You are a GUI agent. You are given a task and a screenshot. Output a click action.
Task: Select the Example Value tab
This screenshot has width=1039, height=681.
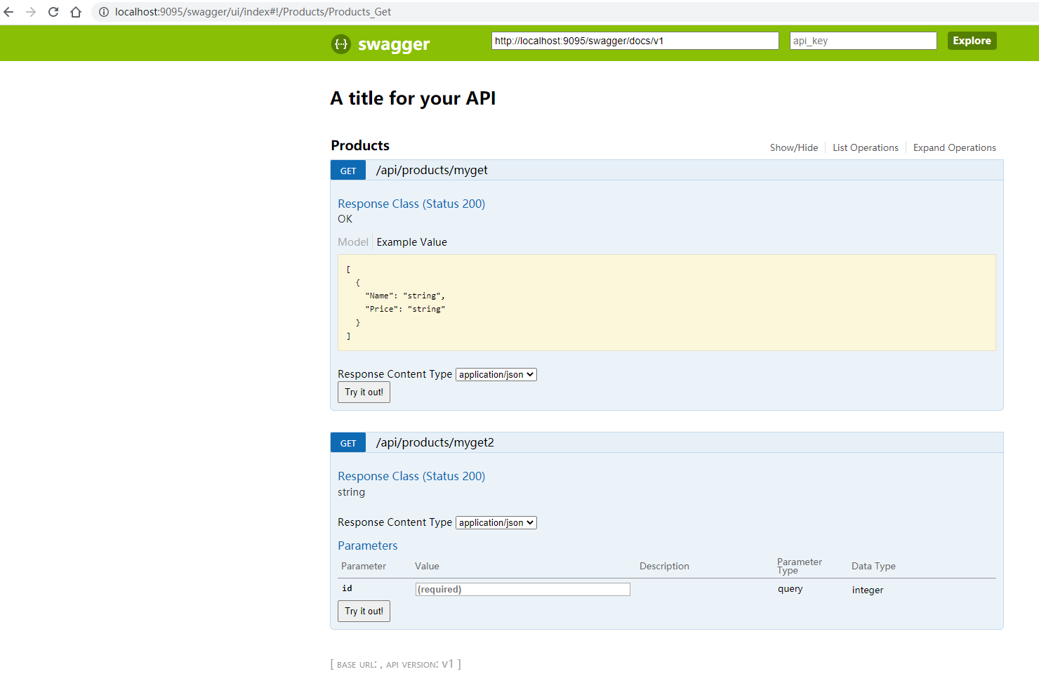(x=412, y=242)
